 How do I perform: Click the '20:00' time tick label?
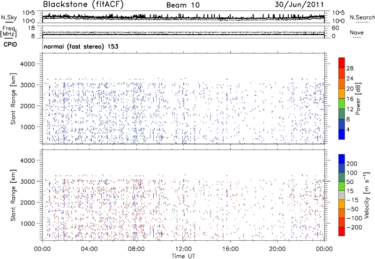pos(277,249)
